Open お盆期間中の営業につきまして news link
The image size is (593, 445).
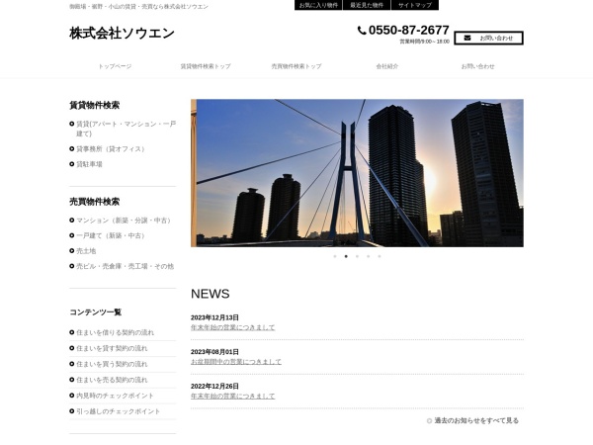coord(236,362)
